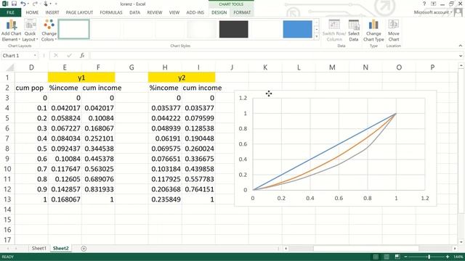Open the REVIEW tab

tap(155, 12)
